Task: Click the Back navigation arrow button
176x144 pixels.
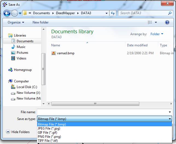Action: pos(7,13)
